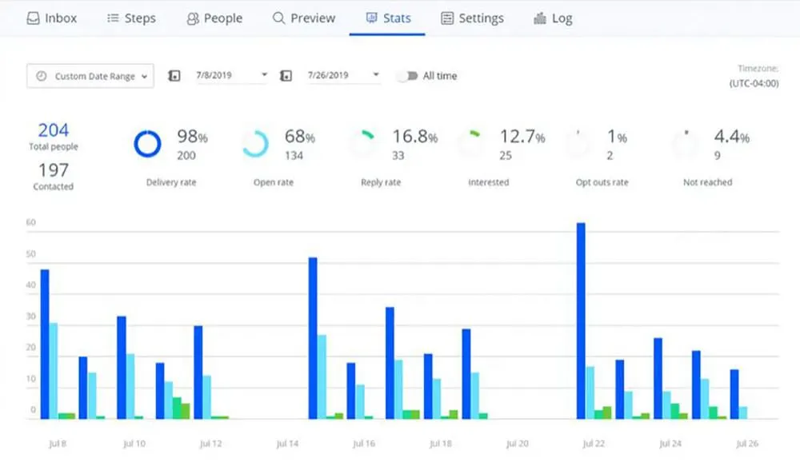Expand the 7/26/2019 date dropdown arrow
The height and width of the screenshot is (466, 800).
tap(376, 75)
